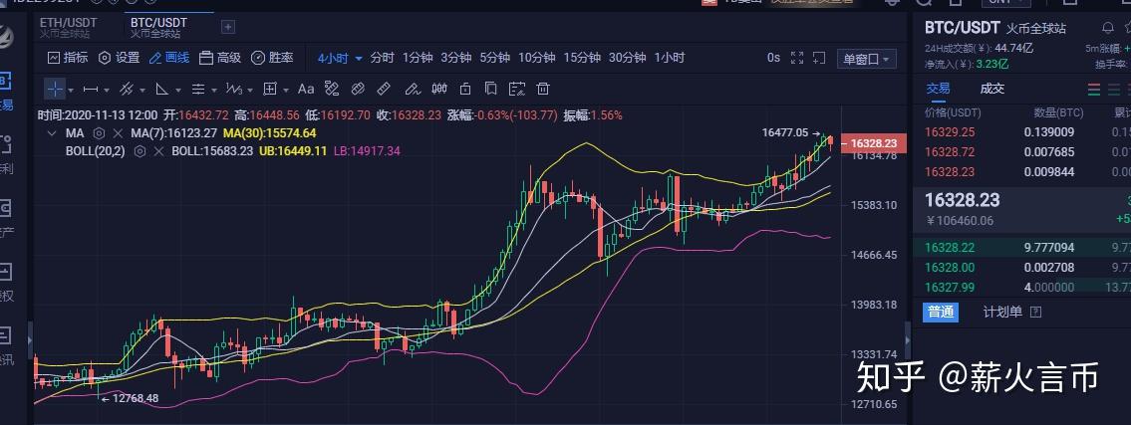Click the alert bell for BTC/USDT
The width and height of the screenshot is (1131, 425).
[1108, 27]
